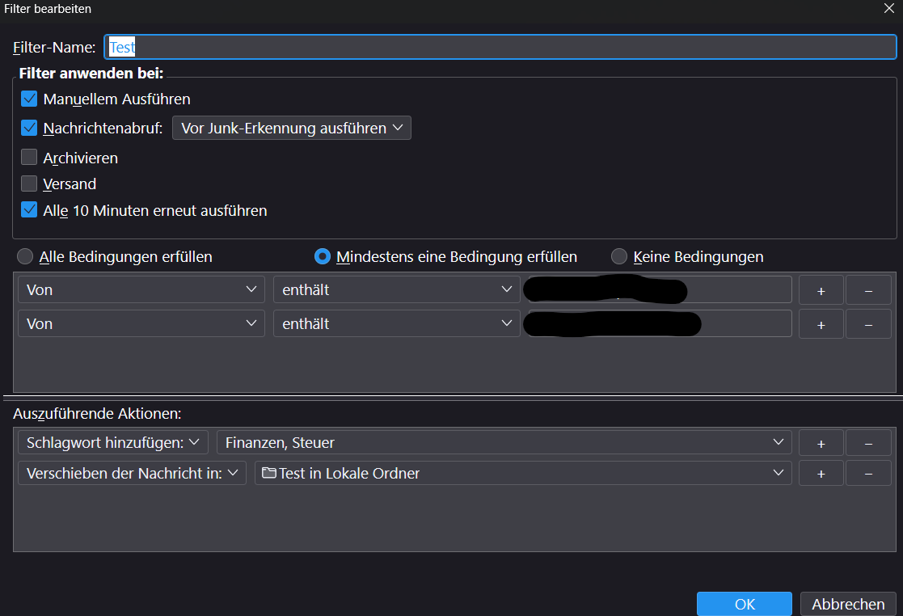Click Abbrechen to cancel editing
This screenshot has height=616, width=903.
coord(848,604)
